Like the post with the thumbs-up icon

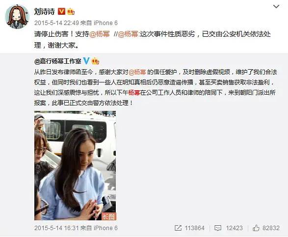[x=256, y=228]
